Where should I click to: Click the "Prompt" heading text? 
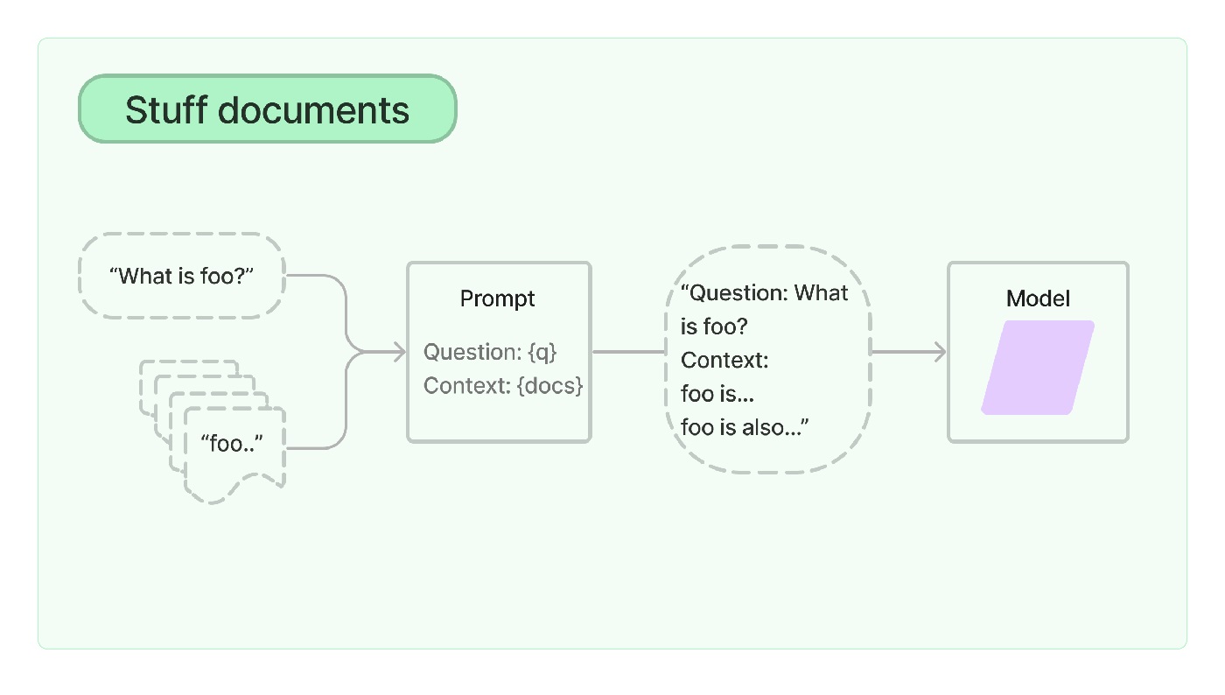point(497,298)
